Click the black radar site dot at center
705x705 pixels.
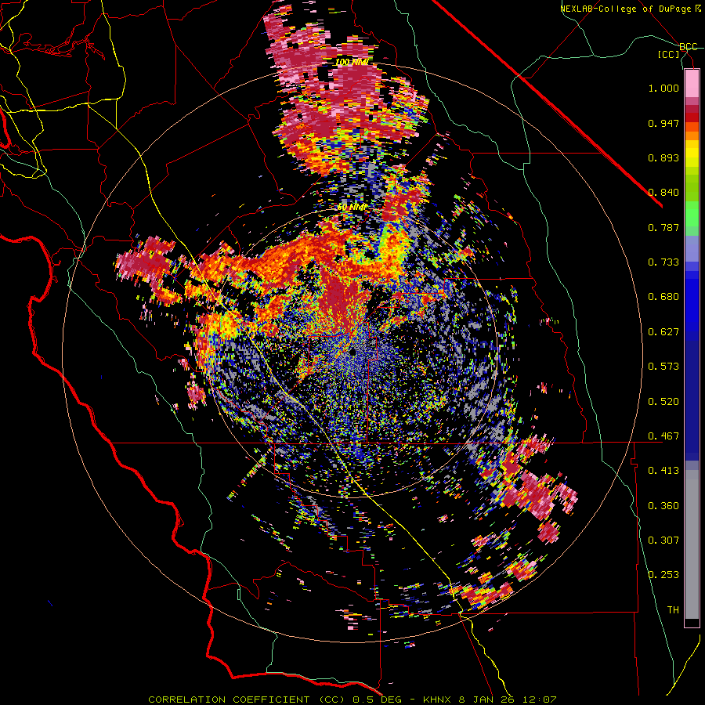pyautogui.click(x=352, y=351)
